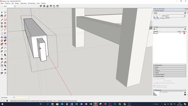Viewport: 188px width, 106px height.
Task: Open Chrome from taskbar
Action: click(120, 104)
